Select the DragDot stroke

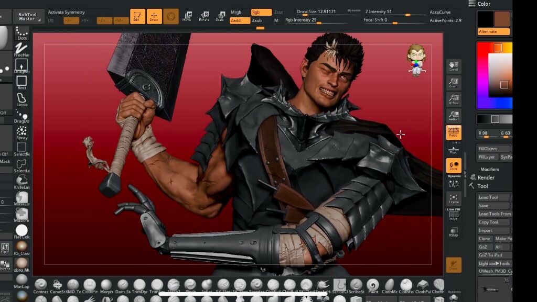pos(22,116)
